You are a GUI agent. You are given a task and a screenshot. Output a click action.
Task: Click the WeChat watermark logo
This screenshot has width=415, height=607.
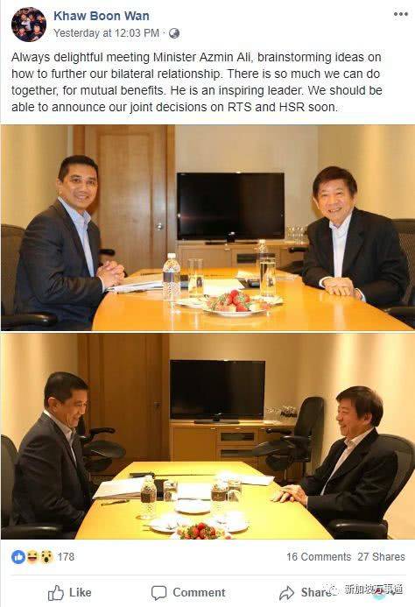pos(334,590)
